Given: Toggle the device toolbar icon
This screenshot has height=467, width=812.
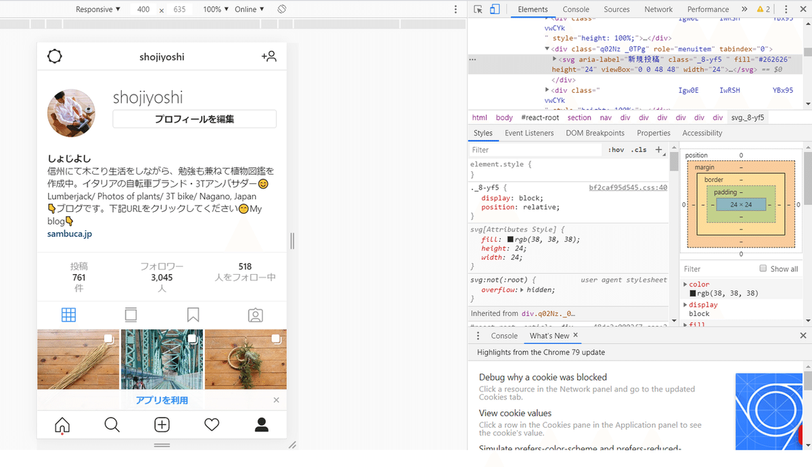Looking at the screenshot, I should [x=495, y=9].
